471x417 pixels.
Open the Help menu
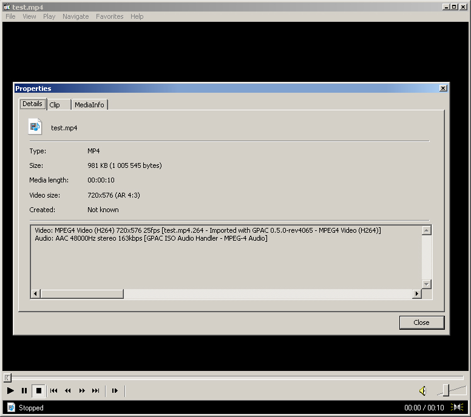(x=137, y=16)
